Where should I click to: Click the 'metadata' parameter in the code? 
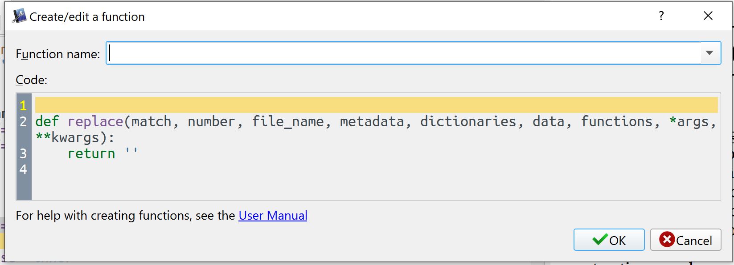pos(372,121)
